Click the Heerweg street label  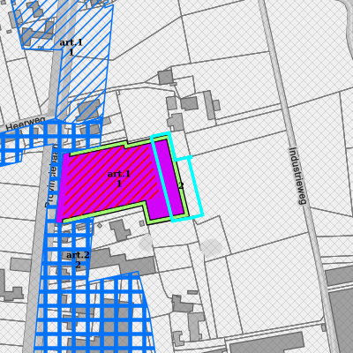click(x=26, y=124)
